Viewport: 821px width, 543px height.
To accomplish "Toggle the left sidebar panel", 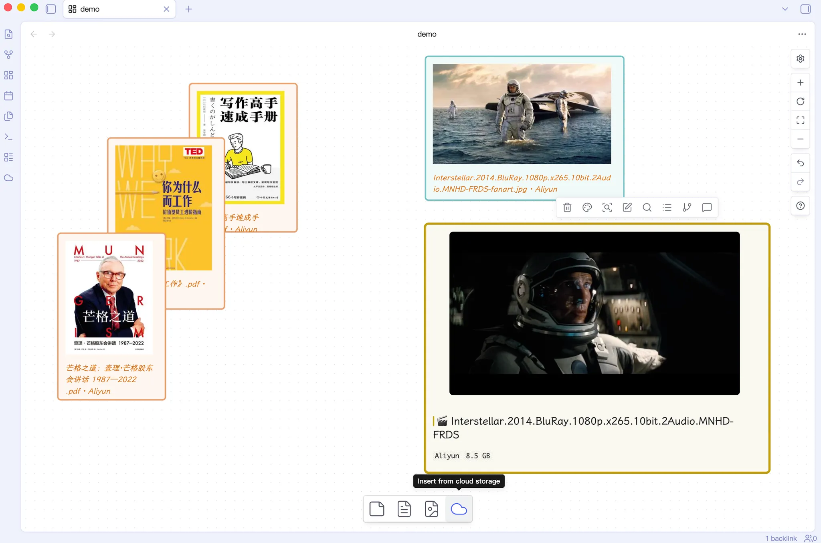I will tap(51, 9).
